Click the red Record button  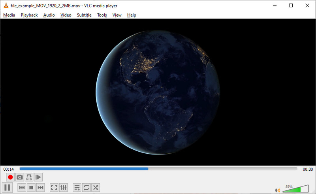click(x=10, y=177)
